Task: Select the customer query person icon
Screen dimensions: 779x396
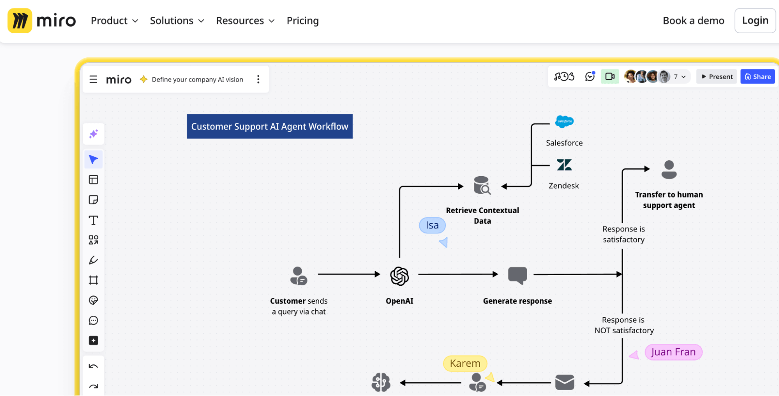Action: (x=299, y=276)
